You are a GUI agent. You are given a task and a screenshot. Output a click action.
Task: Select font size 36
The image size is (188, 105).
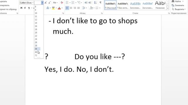click(x=37, y=49)
